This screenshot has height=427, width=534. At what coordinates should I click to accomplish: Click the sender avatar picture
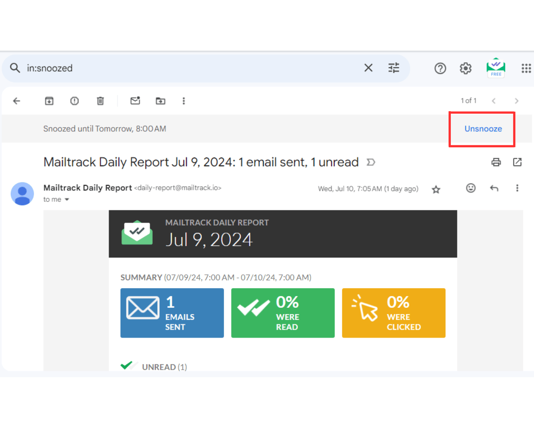22,193
